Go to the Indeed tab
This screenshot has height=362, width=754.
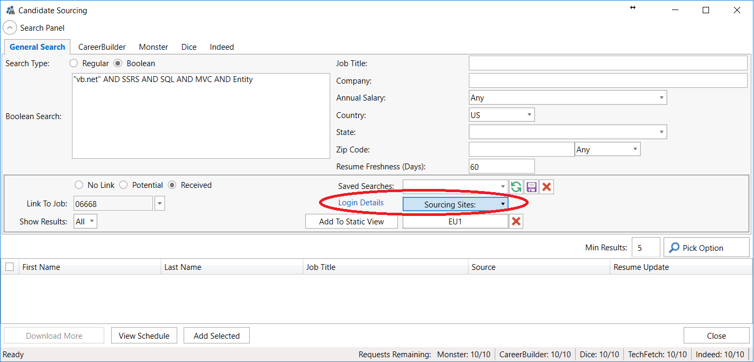pos(222,47)
